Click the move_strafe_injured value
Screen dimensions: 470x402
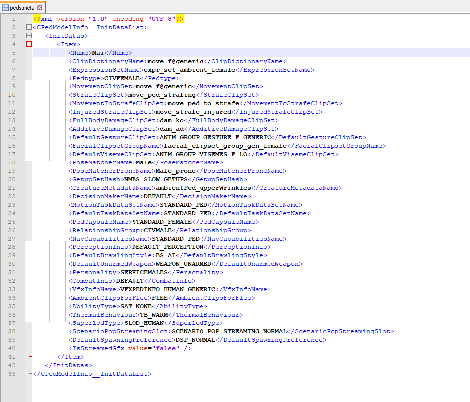point(194,112)
